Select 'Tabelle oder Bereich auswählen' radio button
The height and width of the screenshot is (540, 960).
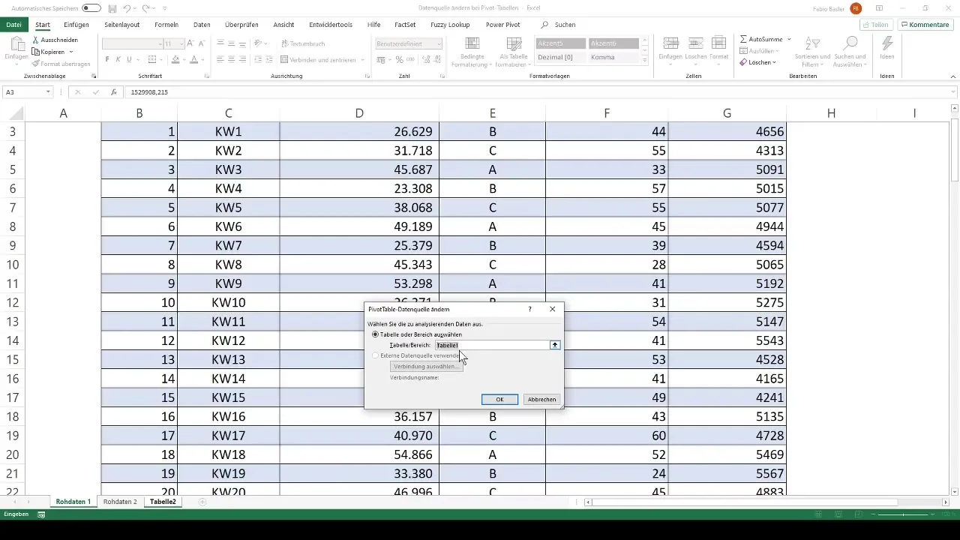[x=376, y=334]
